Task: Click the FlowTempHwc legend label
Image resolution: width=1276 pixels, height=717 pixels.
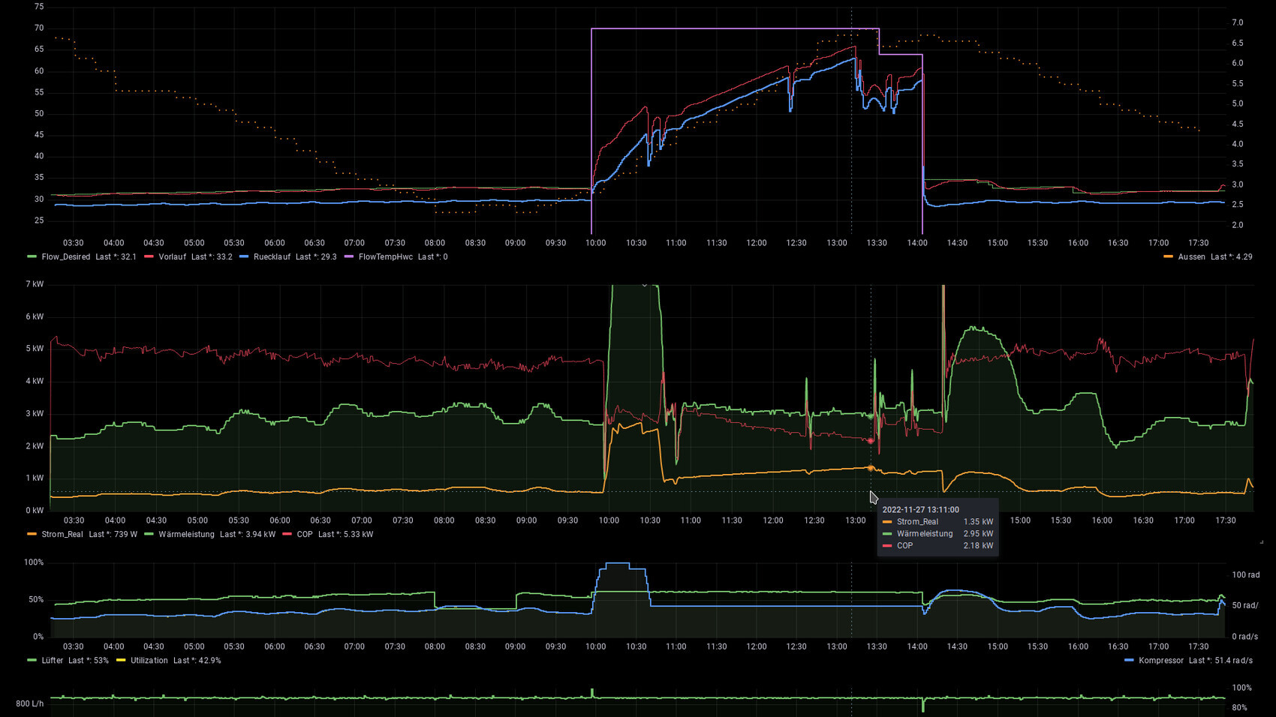Action: (385, 257)
